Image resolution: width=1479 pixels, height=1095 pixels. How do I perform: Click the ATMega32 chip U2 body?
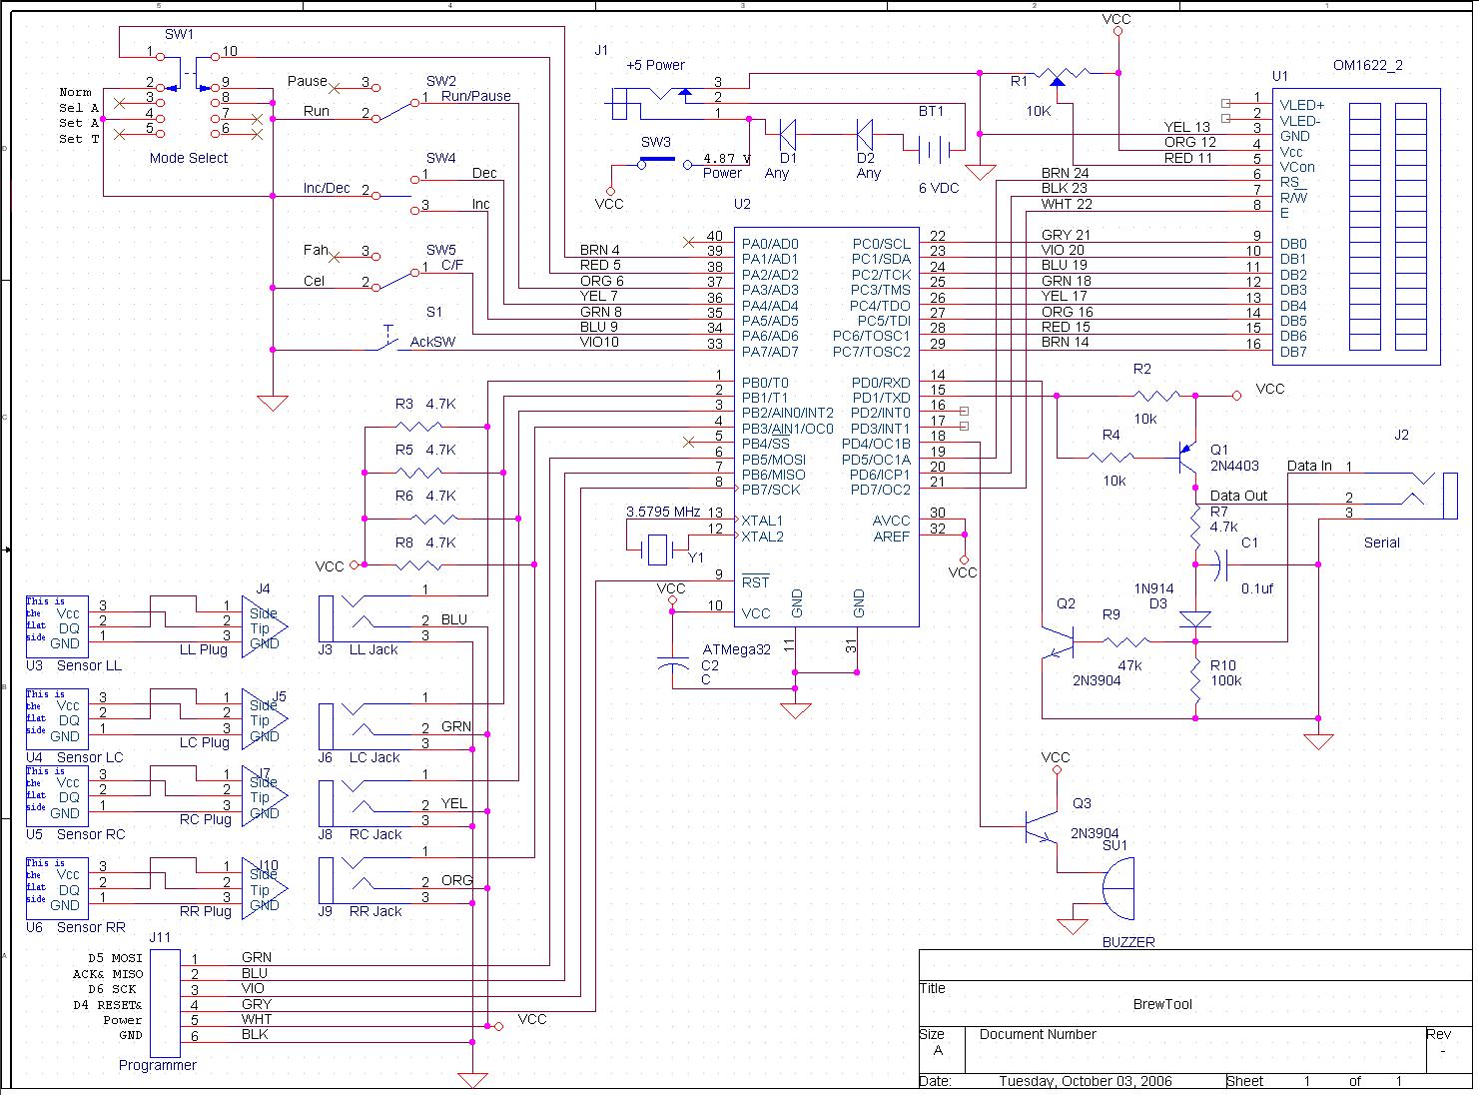coord(826,428)
